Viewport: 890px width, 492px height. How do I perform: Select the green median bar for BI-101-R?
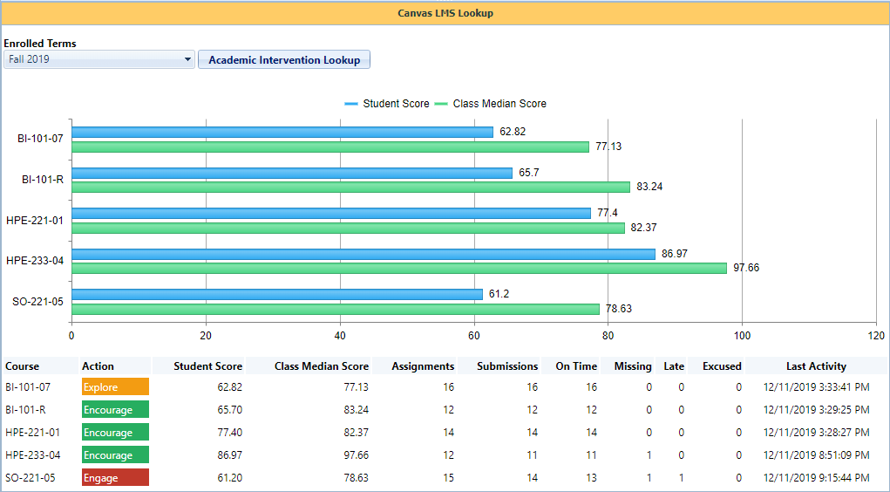tap(350, 187)
